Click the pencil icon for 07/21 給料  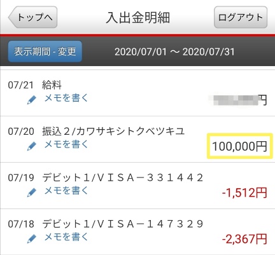click(32, 100)
